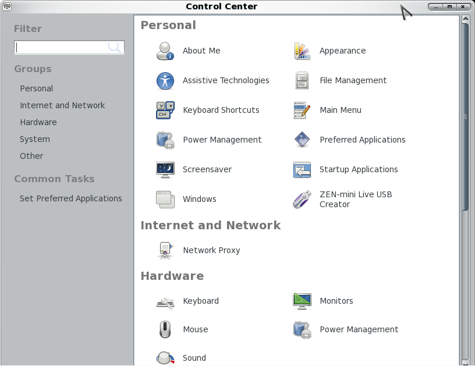Open the File Management cabinet icon

(x=302, y=80)
